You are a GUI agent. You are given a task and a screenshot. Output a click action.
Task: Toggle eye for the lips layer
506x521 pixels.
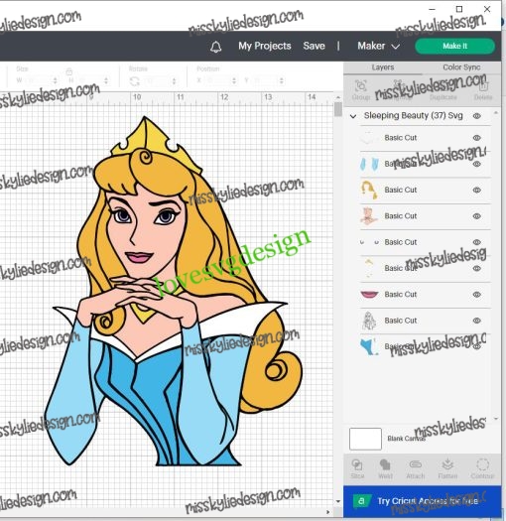pos(477,295)
